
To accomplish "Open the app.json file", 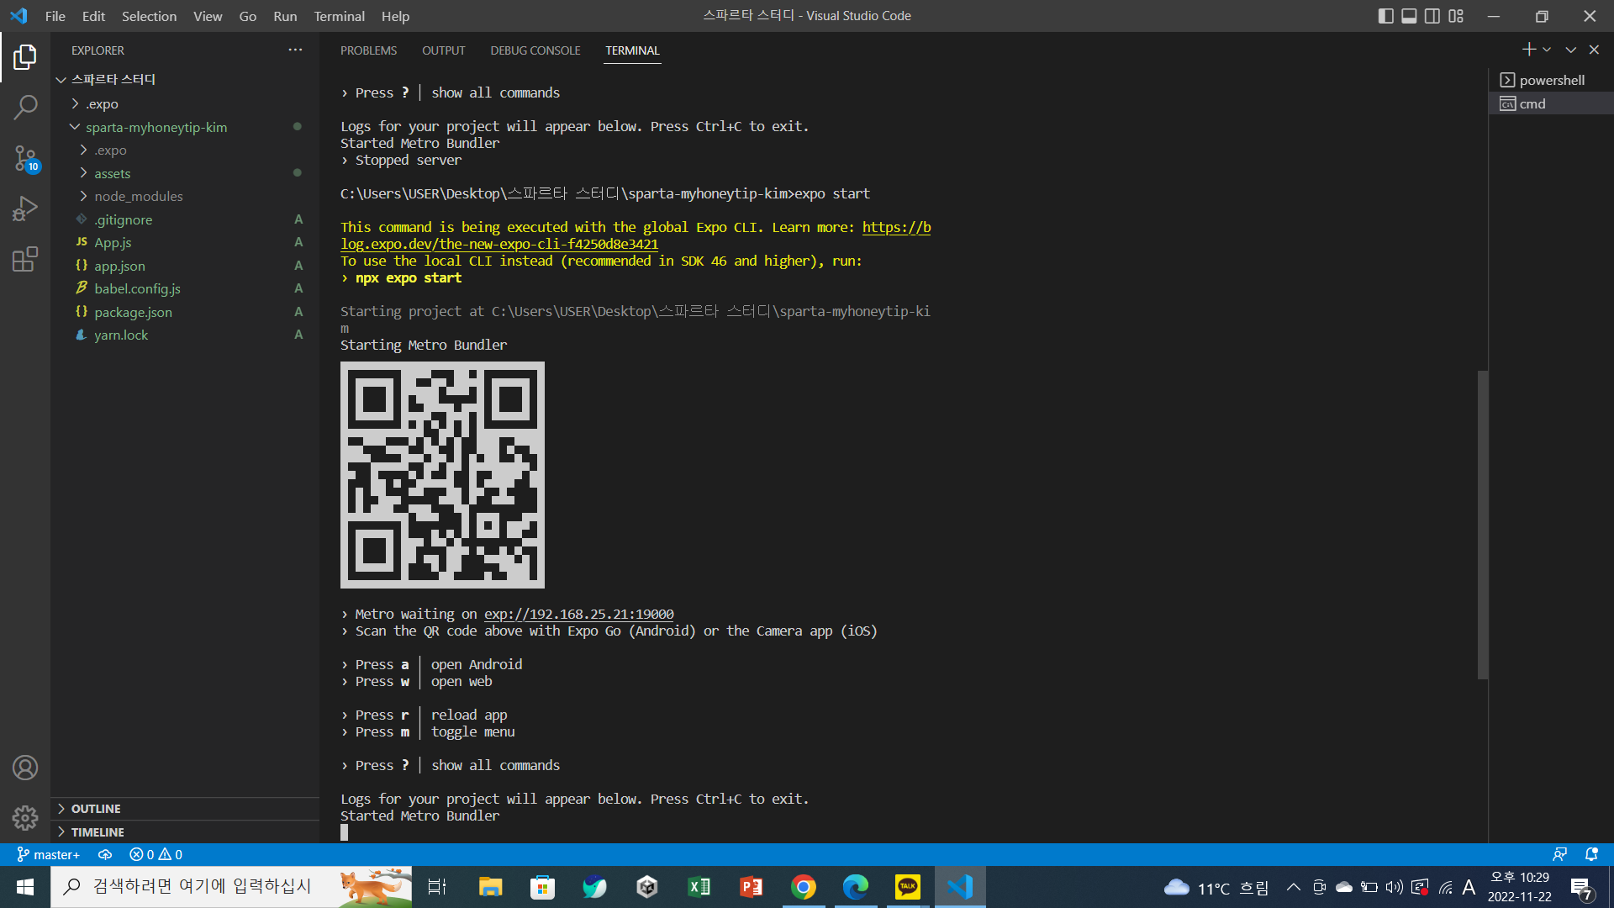I will point(185,266).
